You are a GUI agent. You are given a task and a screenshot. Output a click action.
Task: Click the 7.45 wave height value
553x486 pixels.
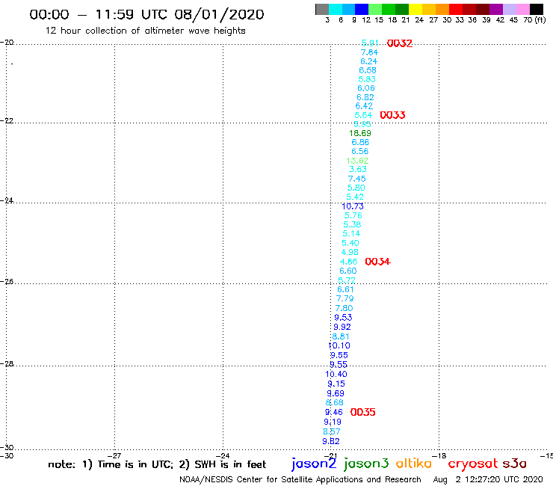357,179
